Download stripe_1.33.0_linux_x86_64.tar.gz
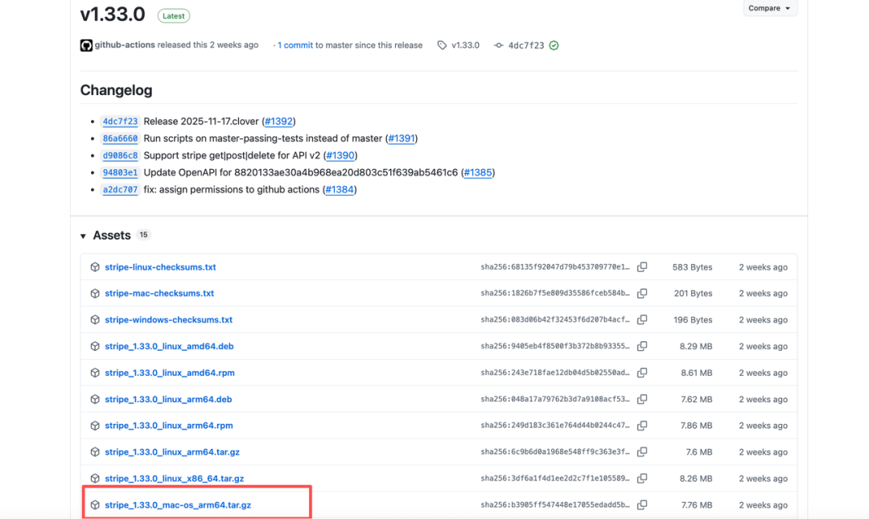869x519 pixels. pos(174,478)
